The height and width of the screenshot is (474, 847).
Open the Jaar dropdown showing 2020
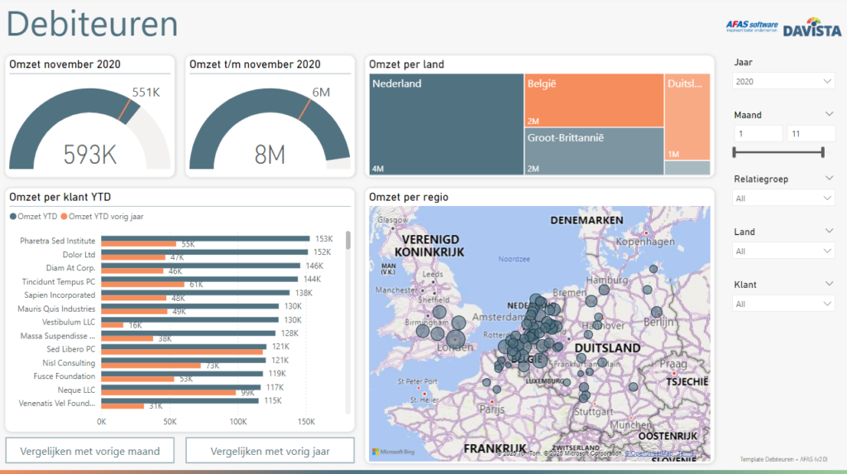point(783,82)
